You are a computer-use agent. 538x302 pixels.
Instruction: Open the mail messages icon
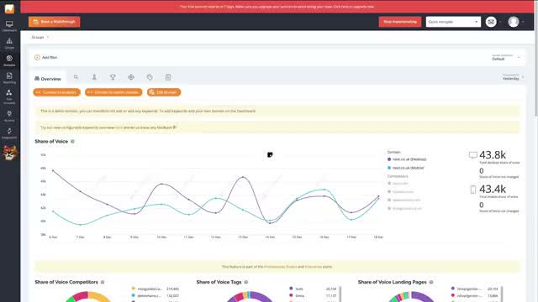[491, 22]
